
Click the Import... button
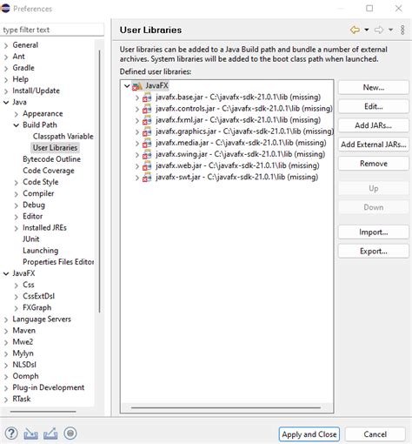pos(374,232)
